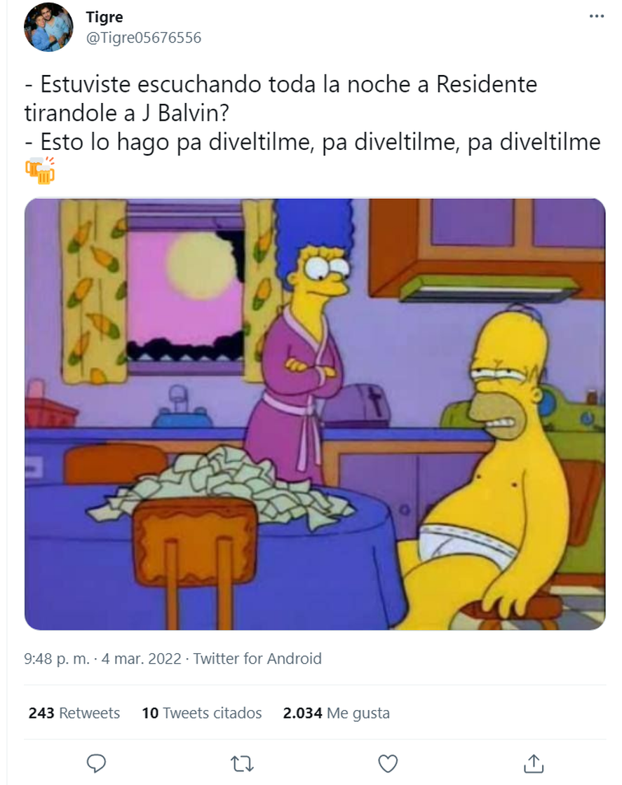Click the 4 mar. 2022 date
Image resolution: width=622 pixels, height=785 pixels.
[x=141, y=658]
